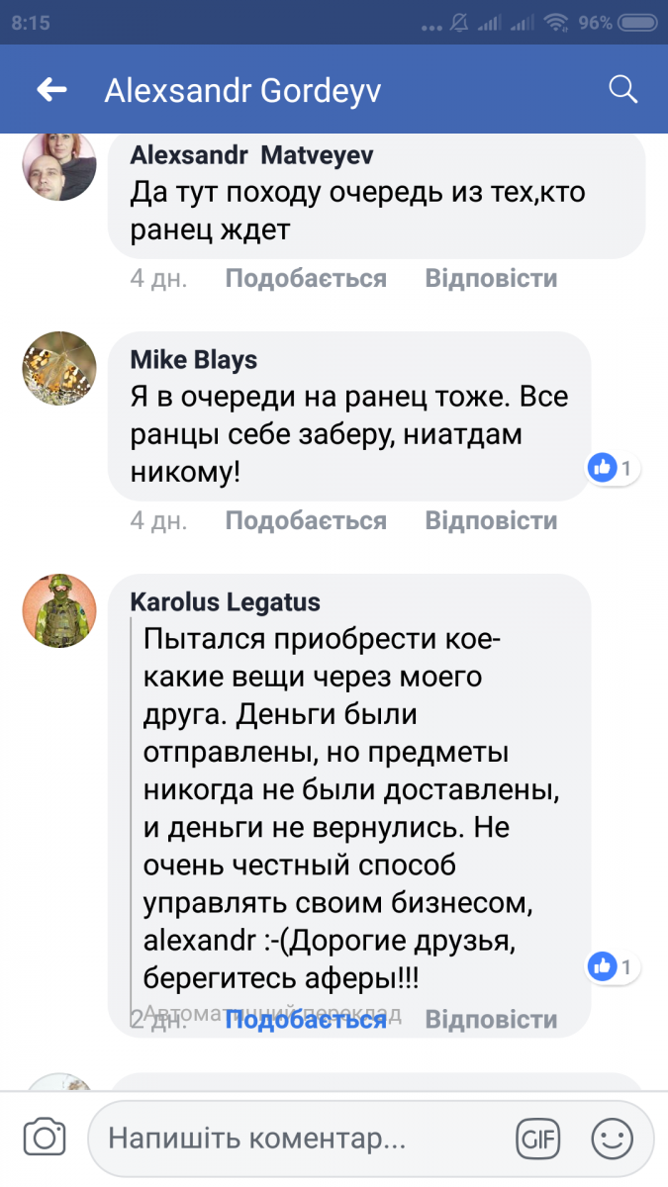This screenshot has width=668, height=1187.
Task: Open Mike Blays profile name link
Action: point(194,359)
